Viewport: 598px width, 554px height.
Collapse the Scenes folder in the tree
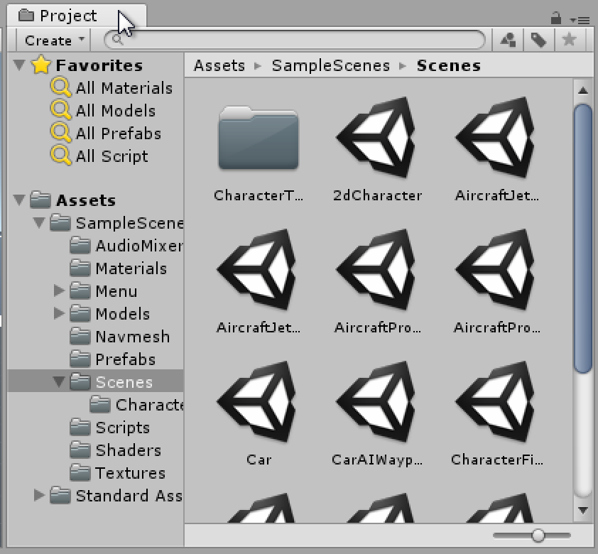click(x=60, y=382)
